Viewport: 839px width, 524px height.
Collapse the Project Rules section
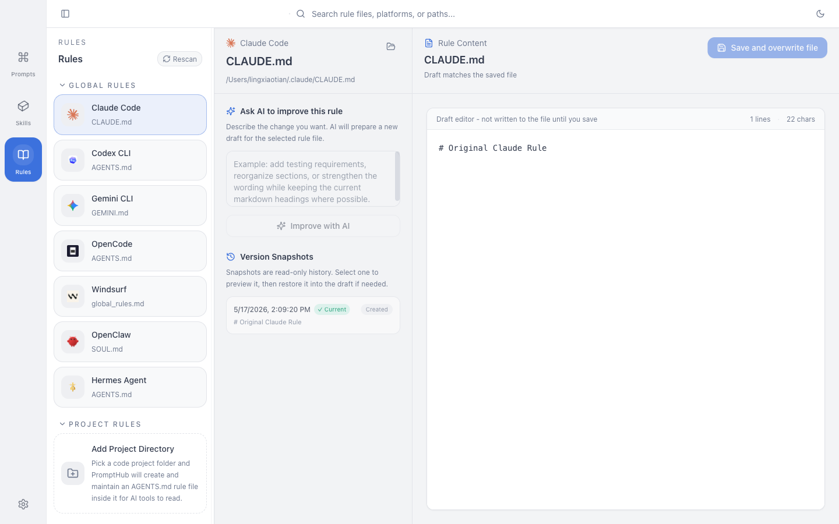coord(62,424)
